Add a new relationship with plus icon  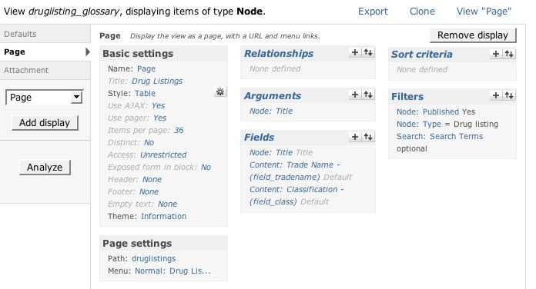[x=355, y=52]
